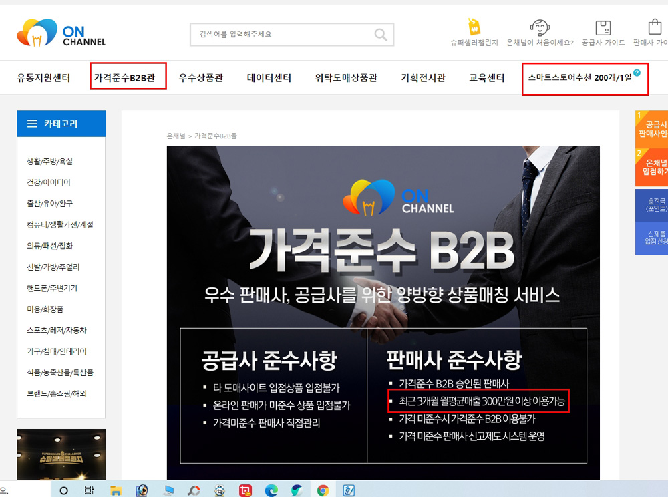Screen dimensions: 668x497
Task: Click the blue 충전금(포인트) side button
Action: tap(651, 205)
